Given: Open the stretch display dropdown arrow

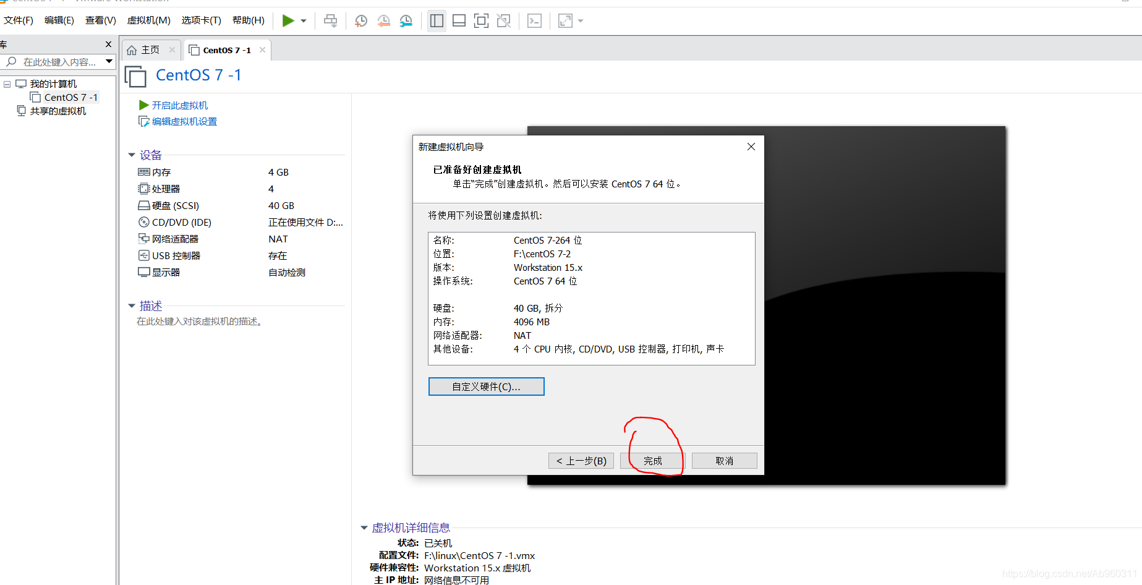Looking at the screenshot, I should pos(581,21).
